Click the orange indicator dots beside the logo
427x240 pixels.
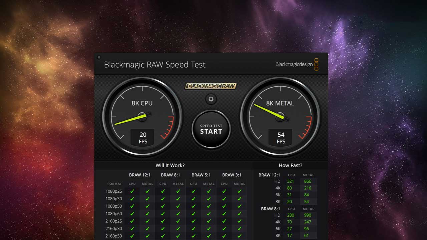316,65
